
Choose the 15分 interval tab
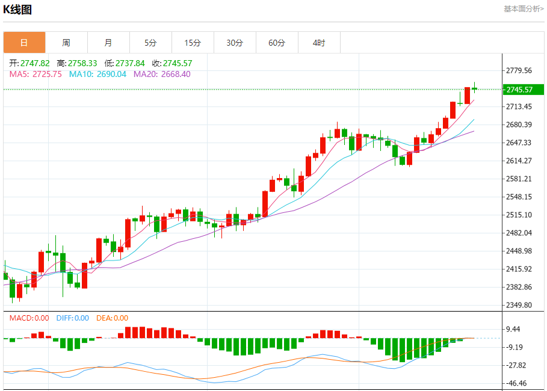pyautogui.click(x=193, y=43)
